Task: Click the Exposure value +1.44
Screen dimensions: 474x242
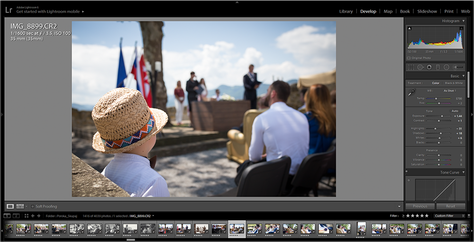Action: point(458,116)
